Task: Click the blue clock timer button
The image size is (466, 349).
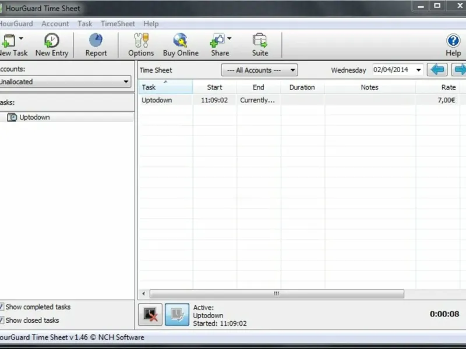Action: click(x=177, y=314)
